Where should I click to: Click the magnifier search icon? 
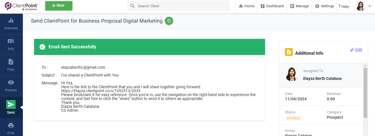pyautogui.click(x=132, y=6)
